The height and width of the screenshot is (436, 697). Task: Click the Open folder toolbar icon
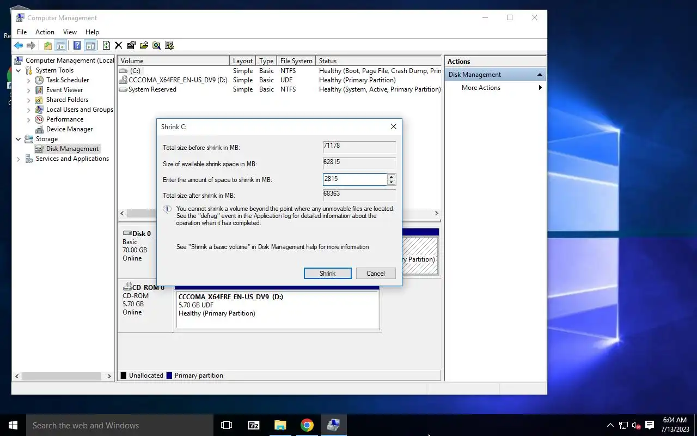(x=144, y=46)
